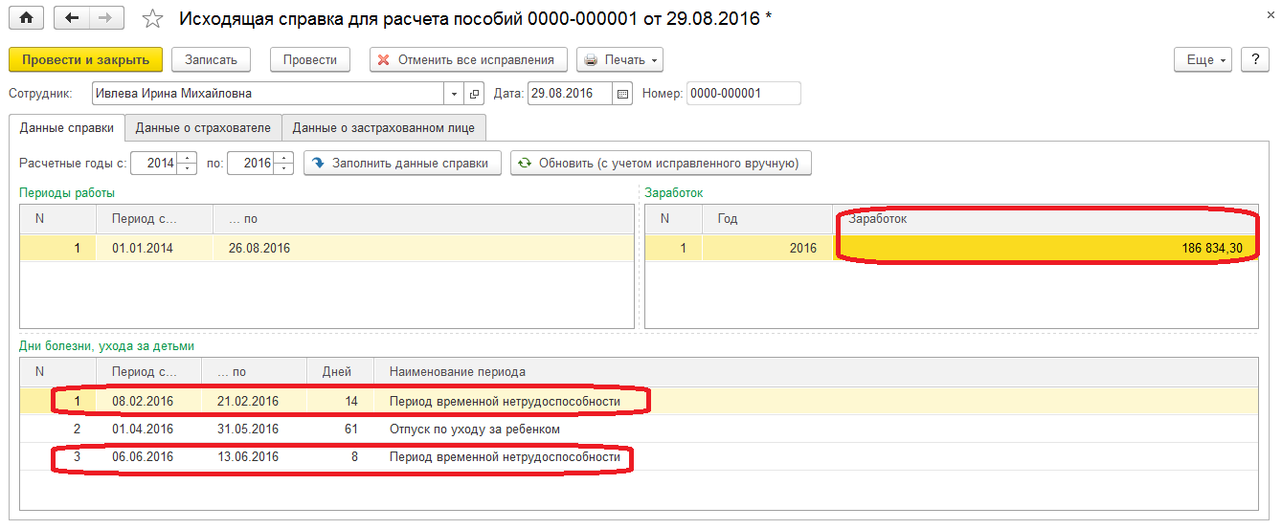Screen dimensions: 1282x529
Task: Adjust the end-year 2016 spinner arrows
Action: coord(283,163)
